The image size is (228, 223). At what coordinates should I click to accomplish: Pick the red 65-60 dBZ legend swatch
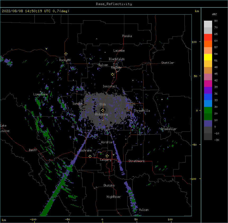(208, 37)
